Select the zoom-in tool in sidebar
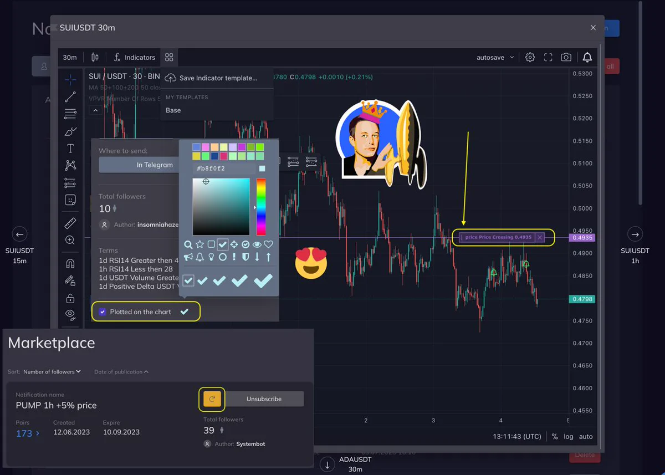665x475 pixels. pyautogui.click(x=70, y=240)
